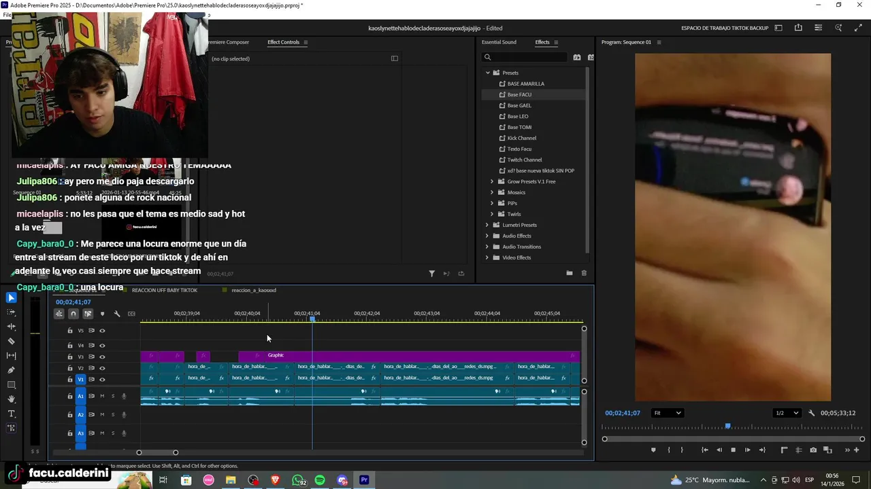Image resolution: width=871 pixels, height=489 pixels.
Task: Open timeline display settings wrench
Action: [x=117, y=314]
